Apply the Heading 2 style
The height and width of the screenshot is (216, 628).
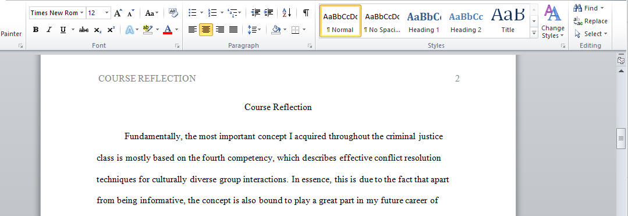pos(466,21)
